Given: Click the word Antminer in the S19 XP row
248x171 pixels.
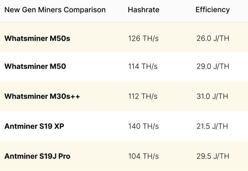Looking at the screenshot, I should point(21,126).
